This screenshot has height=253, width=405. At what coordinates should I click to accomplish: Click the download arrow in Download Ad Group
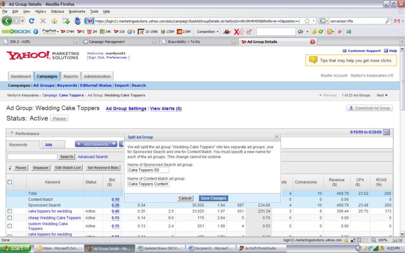tap(351, 108)
